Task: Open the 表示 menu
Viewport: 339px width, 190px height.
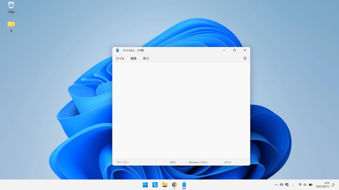Action: pos(146,59)
